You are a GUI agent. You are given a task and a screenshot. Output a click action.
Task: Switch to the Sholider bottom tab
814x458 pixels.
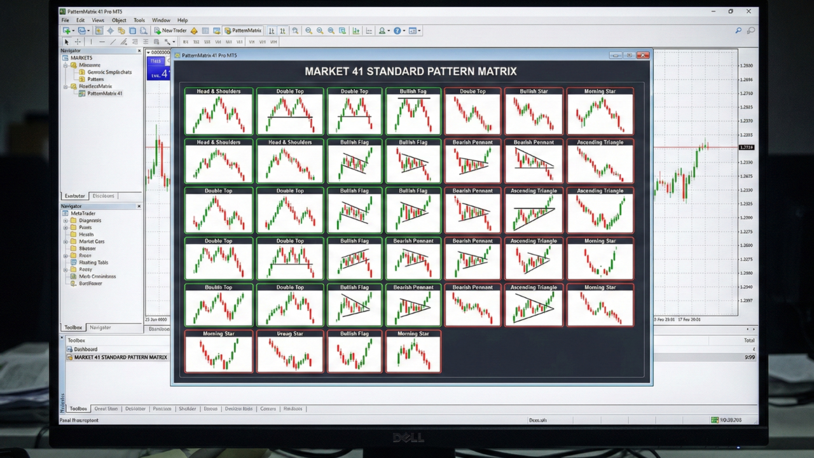187,408
